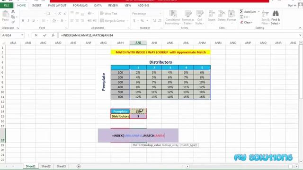The width and height of the screenshot is (303, 170).
Task: Collapse the ribbon
Action: (300, 28)
